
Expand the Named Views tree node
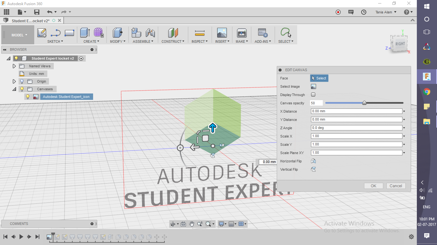(x=14, y=66)
